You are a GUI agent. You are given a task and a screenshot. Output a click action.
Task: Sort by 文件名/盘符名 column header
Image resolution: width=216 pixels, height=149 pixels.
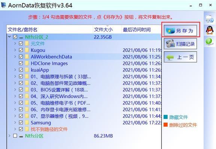coord(50,29)
